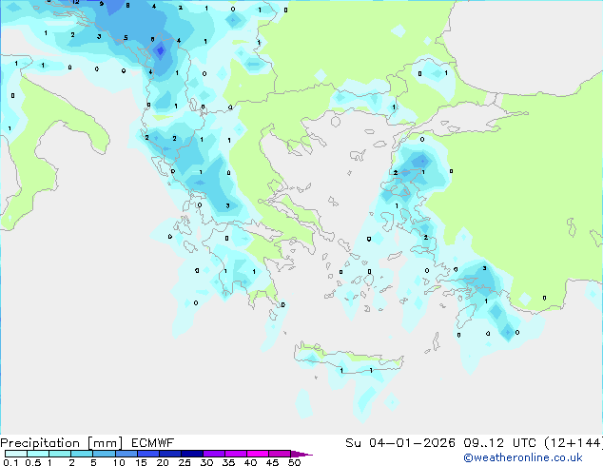Click the legend label '30'
This screenshot has height=466, width=603.
click(x=206, y=462)
